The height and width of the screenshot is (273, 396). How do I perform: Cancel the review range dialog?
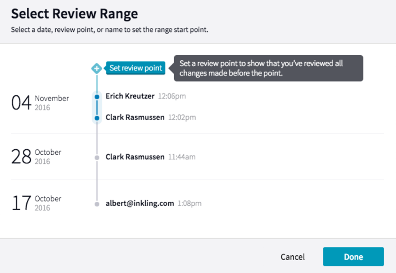(x=292, y=257)
